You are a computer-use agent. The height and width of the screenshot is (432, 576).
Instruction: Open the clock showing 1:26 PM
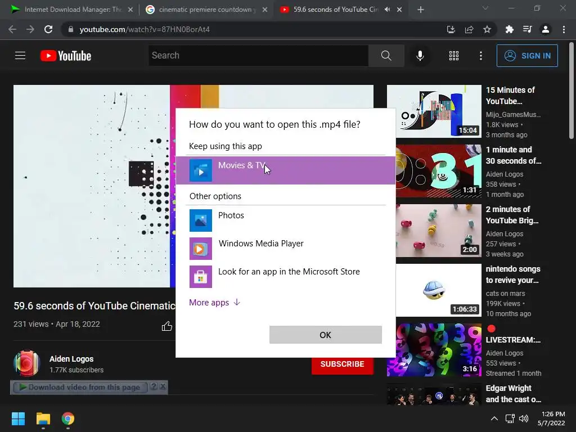point(551,418)
